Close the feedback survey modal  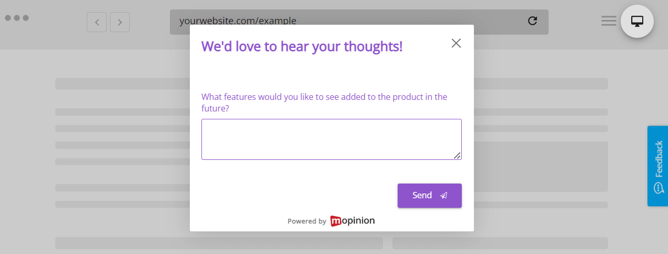[x=456, y=43]
